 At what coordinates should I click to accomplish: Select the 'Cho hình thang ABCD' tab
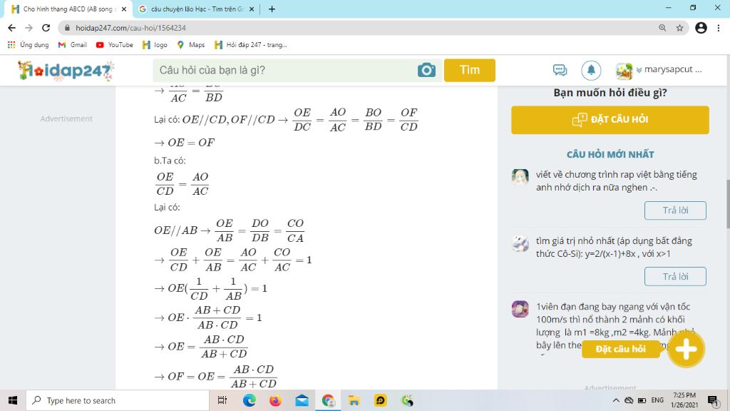[x=68, y=9]
